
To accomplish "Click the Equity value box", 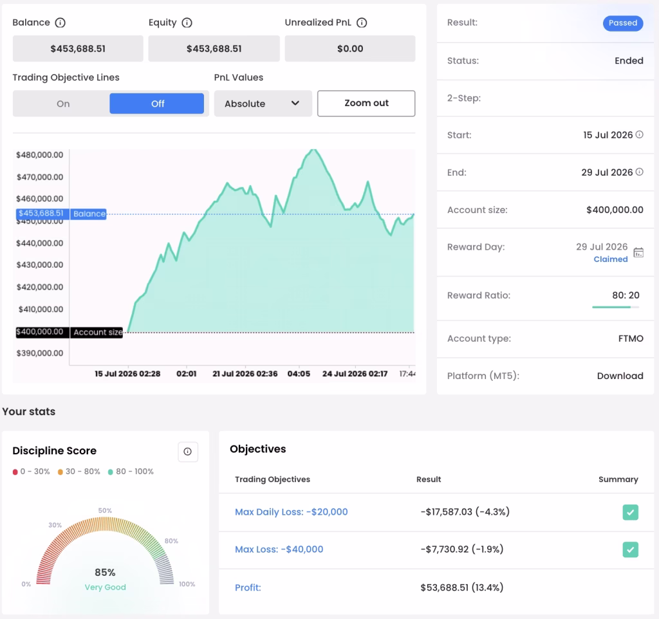I will (x=214, y=49).
